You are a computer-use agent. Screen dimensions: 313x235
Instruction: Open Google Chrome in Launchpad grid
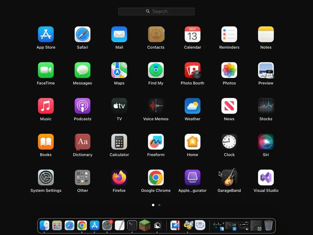coord(156,177)
